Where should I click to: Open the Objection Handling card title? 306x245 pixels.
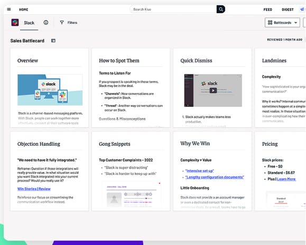(39, 144)
